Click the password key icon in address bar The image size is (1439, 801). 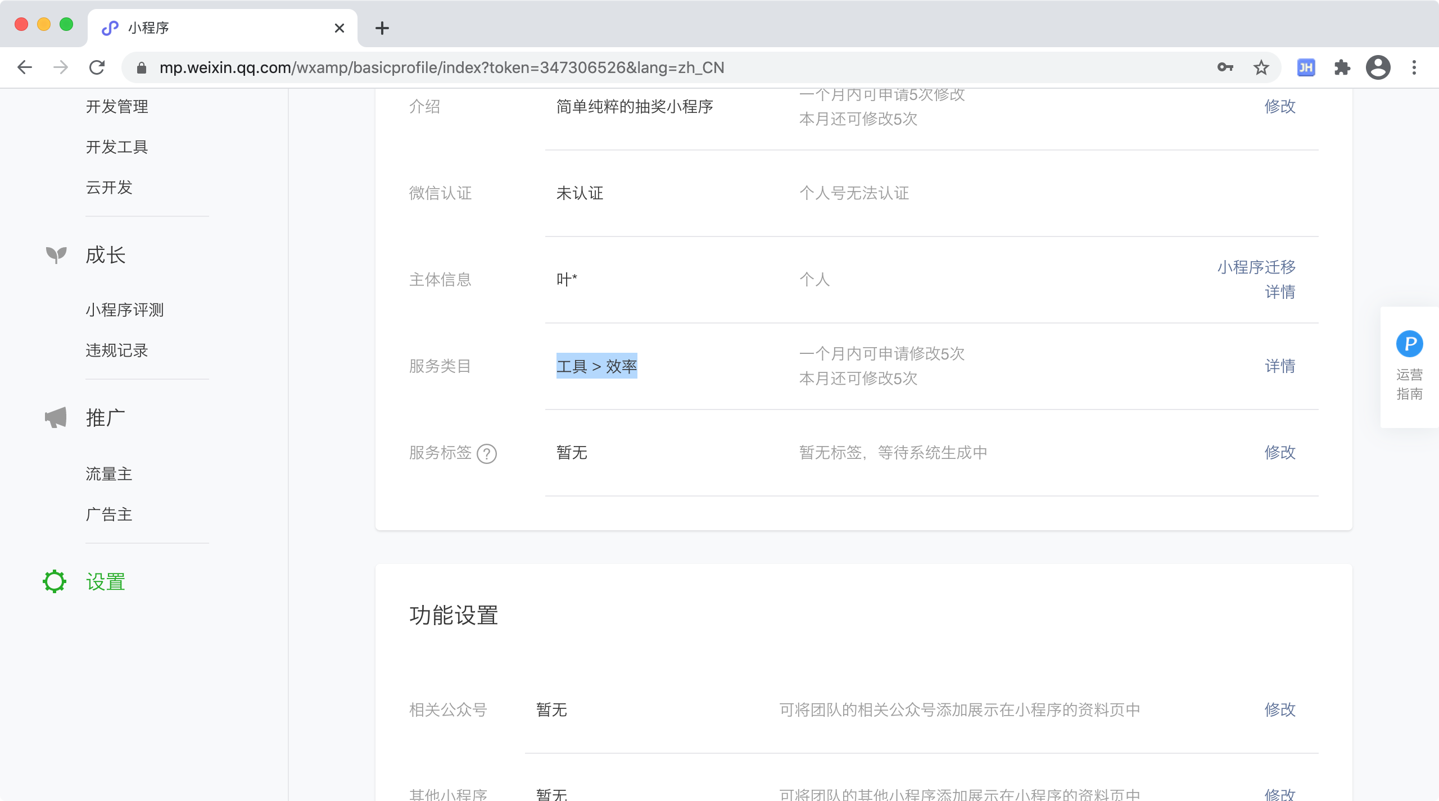[x=1225, y=68]
